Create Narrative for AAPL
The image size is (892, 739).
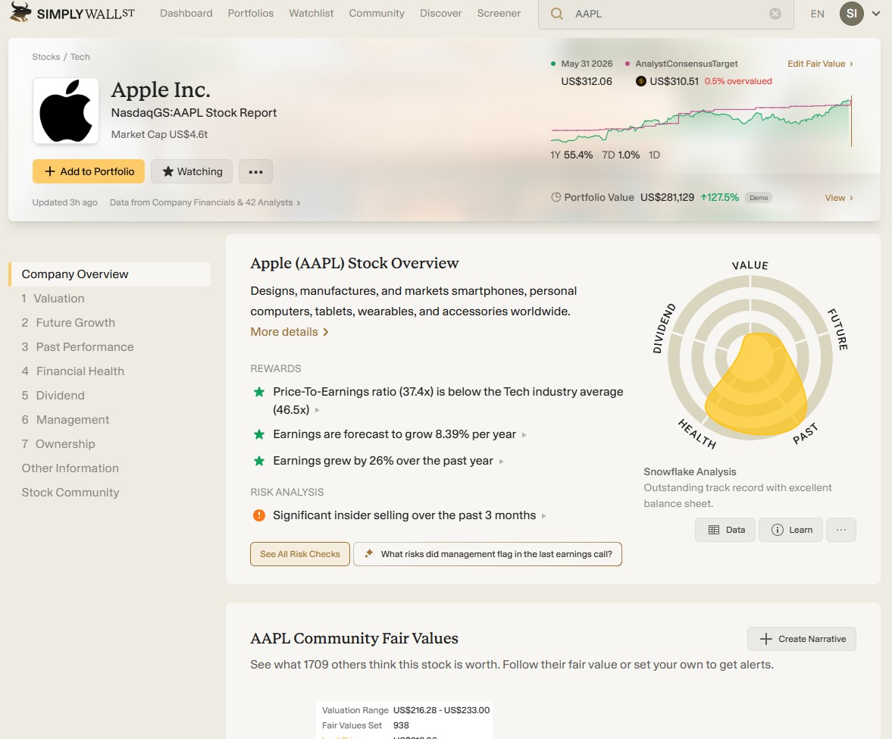(802, 639)
